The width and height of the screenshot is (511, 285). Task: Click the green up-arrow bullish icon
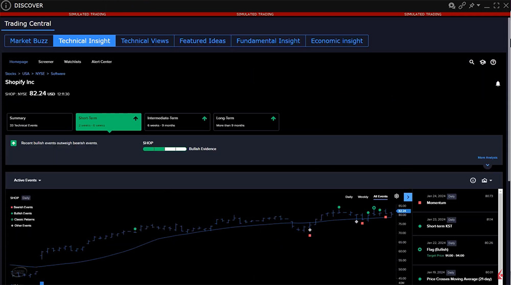[13, 143]
